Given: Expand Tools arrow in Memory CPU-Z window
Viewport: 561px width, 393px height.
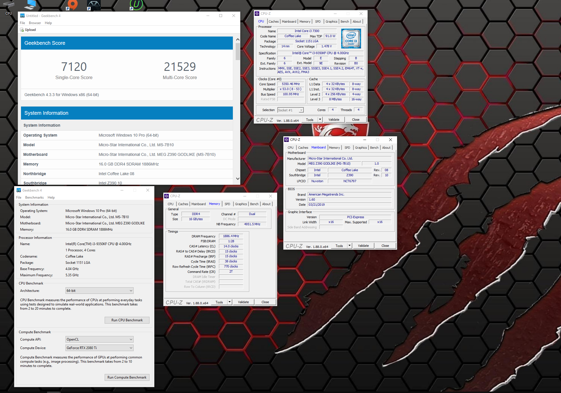Looking at the screenshot, I should pos(229,302).
